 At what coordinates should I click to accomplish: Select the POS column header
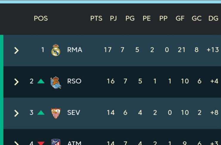pyautogui.click(x=41, y=18)
